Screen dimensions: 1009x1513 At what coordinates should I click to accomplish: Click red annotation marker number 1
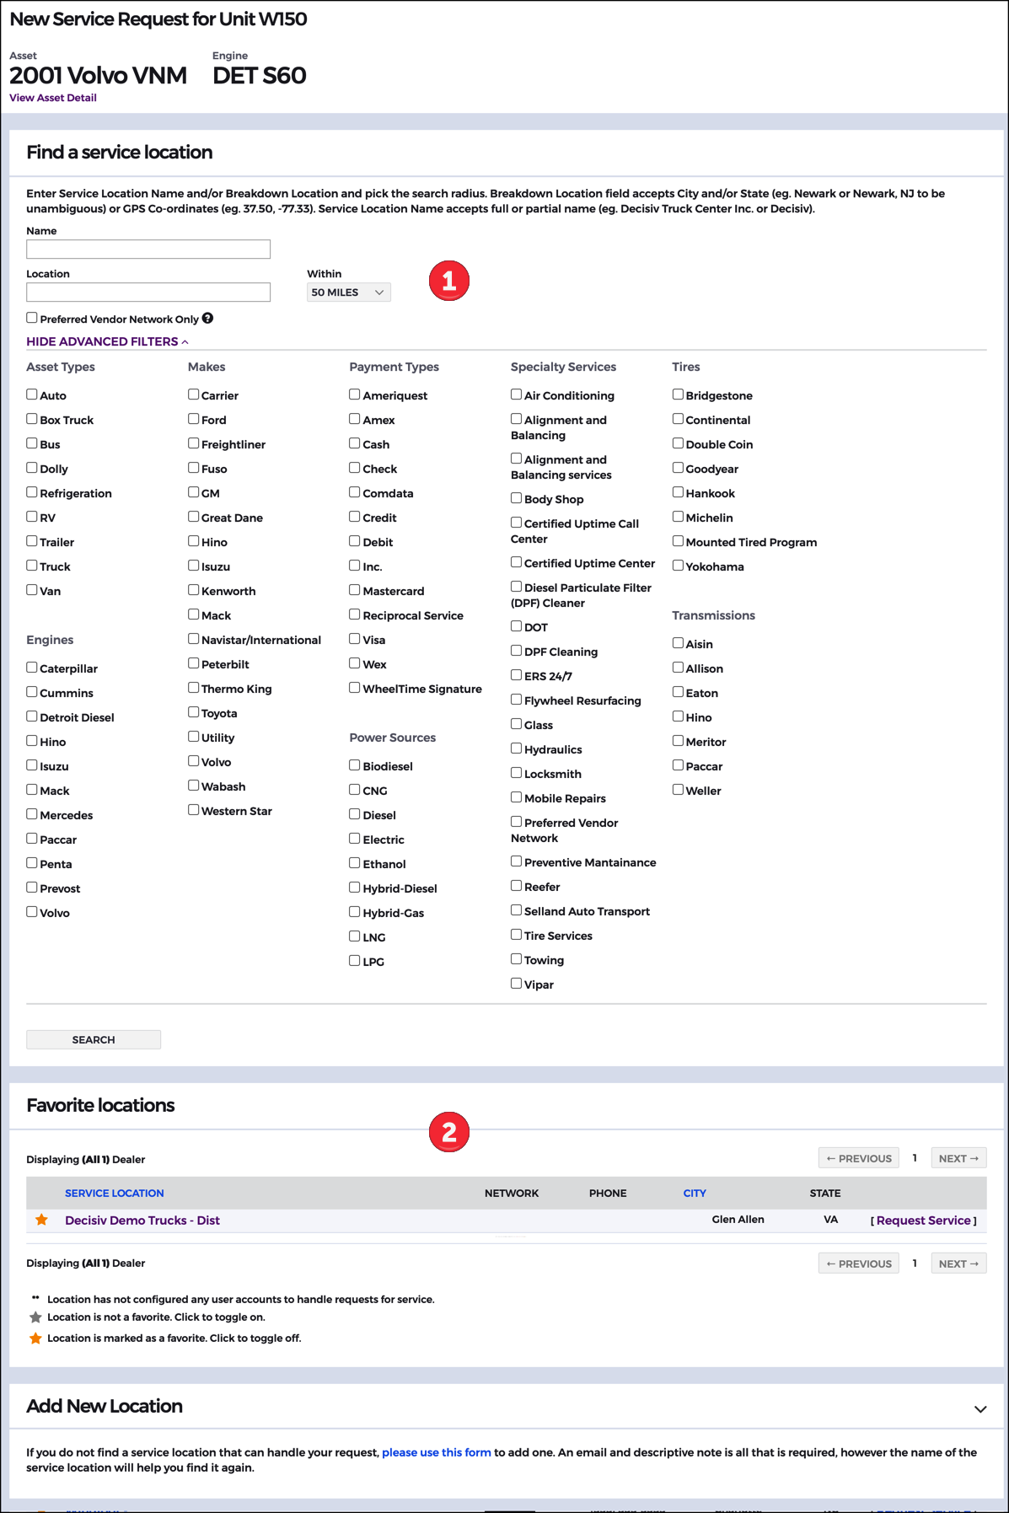[448, 281]
